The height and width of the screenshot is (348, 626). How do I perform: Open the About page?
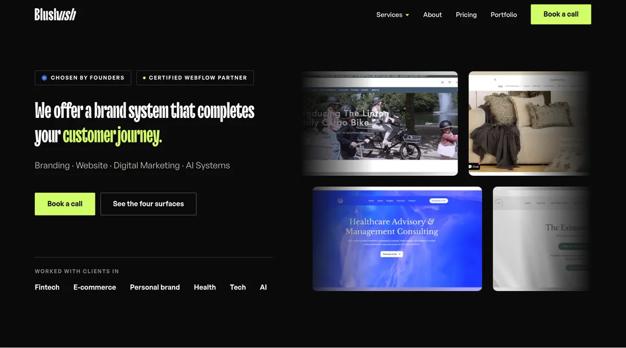click(432, 15)
